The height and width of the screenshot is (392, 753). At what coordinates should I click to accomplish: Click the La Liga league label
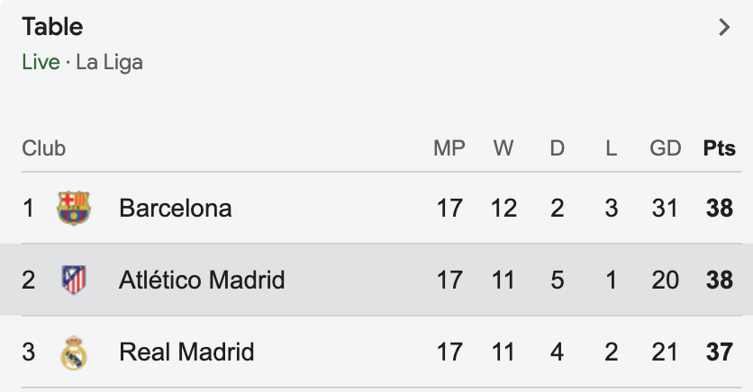(110, 62)
